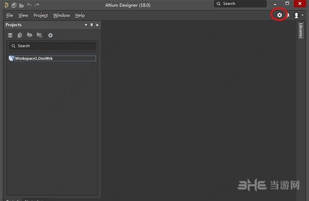Click the user account icon

click(296, 15)
